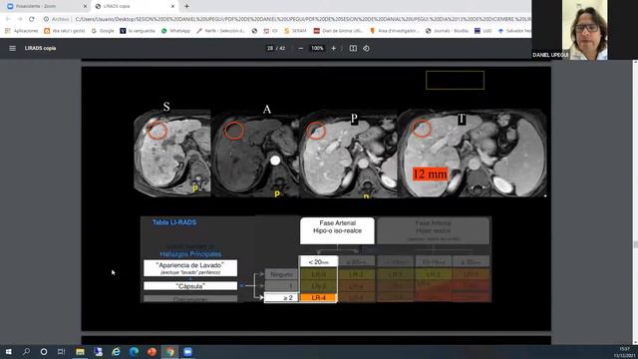Click the "Cápsula" box

point(190,286)
